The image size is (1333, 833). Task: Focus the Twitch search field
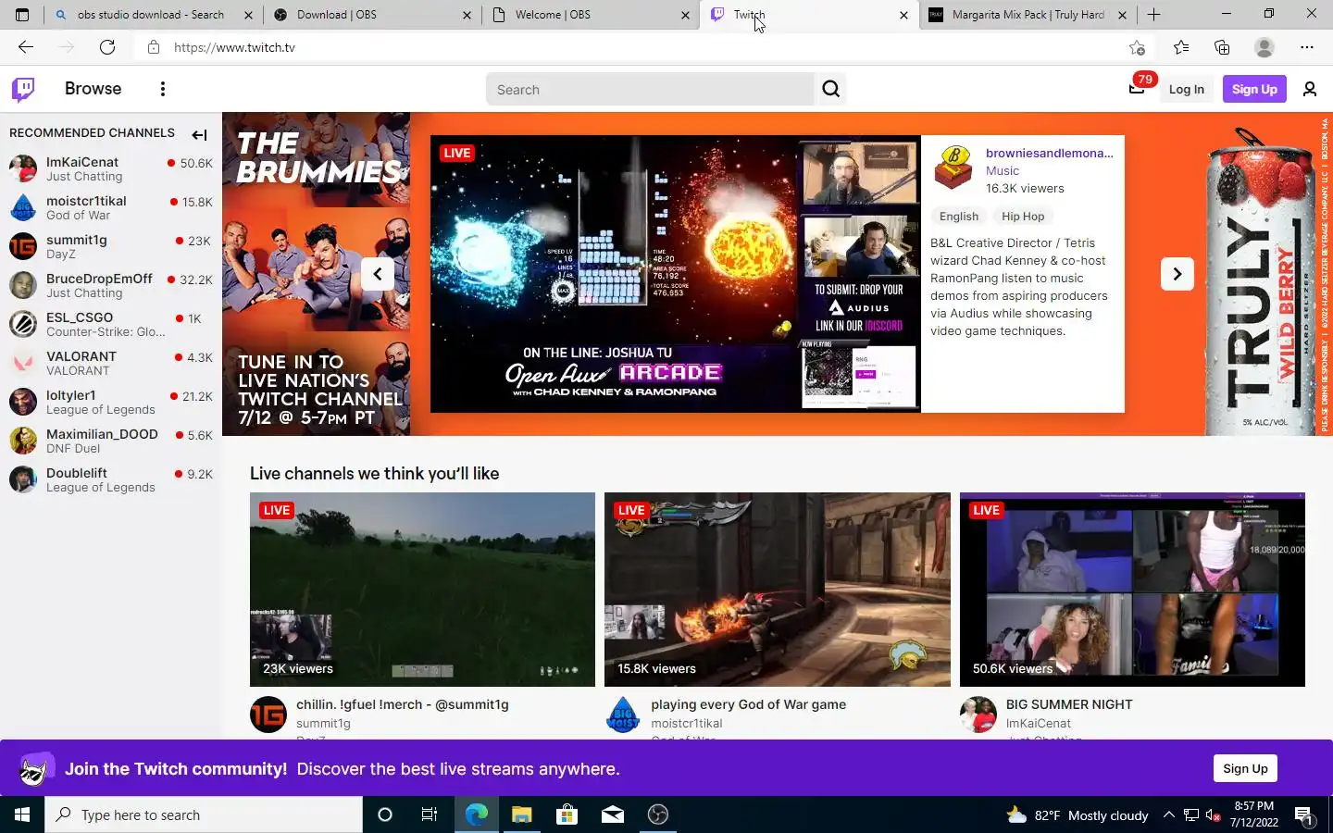tap(650, 89)
